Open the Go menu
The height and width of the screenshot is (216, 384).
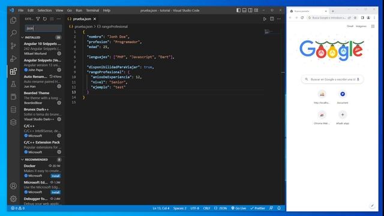point(70,10)
